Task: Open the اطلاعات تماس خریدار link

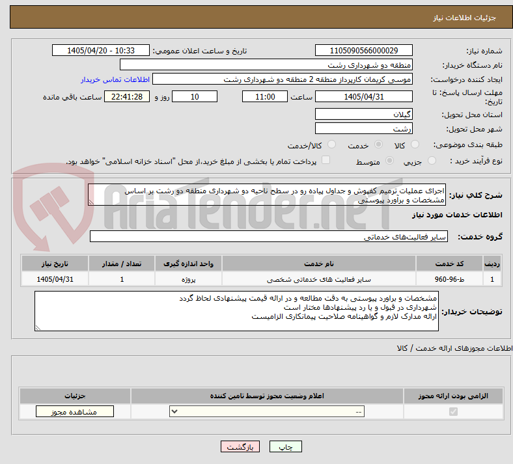Action: 115,79
